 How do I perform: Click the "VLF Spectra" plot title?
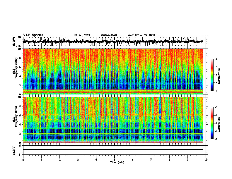pyautogui.click(x=33, y=35)
